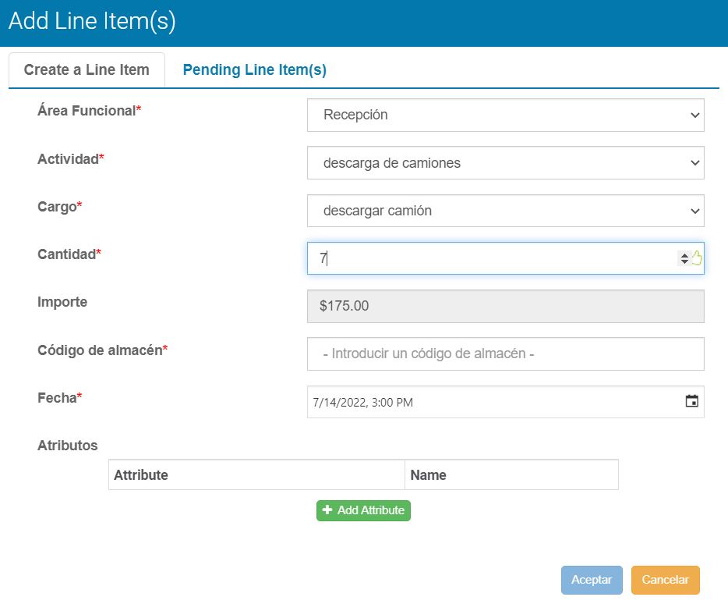
Task: Select the Create a Line Item tab
Action: coord(87,70)
